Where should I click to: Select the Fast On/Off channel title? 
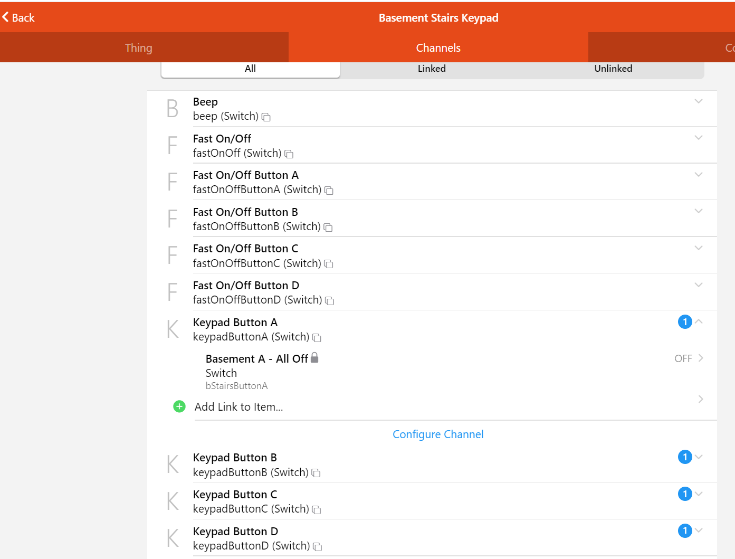(x=222, y=138)
